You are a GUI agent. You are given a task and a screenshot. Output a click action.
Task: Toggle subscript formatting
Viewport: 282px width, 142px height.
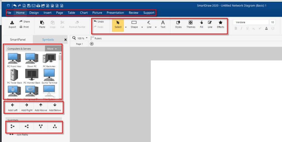pyautogui.click(x=254, y=29)
